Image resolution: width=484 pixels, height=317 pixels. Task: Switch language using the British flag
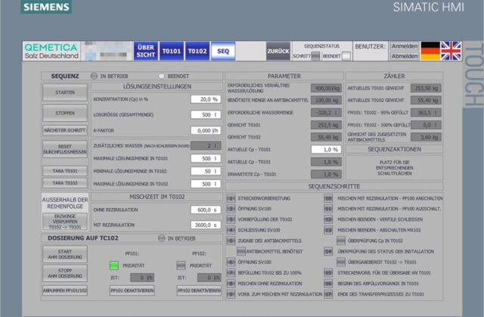coord(451,51)
